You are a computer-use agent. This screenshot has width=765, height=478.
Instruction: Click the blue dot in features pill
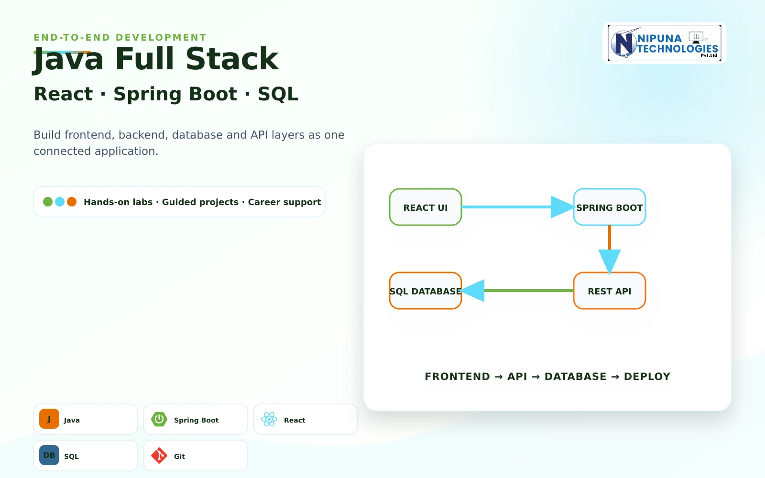(x=60, y=202)
